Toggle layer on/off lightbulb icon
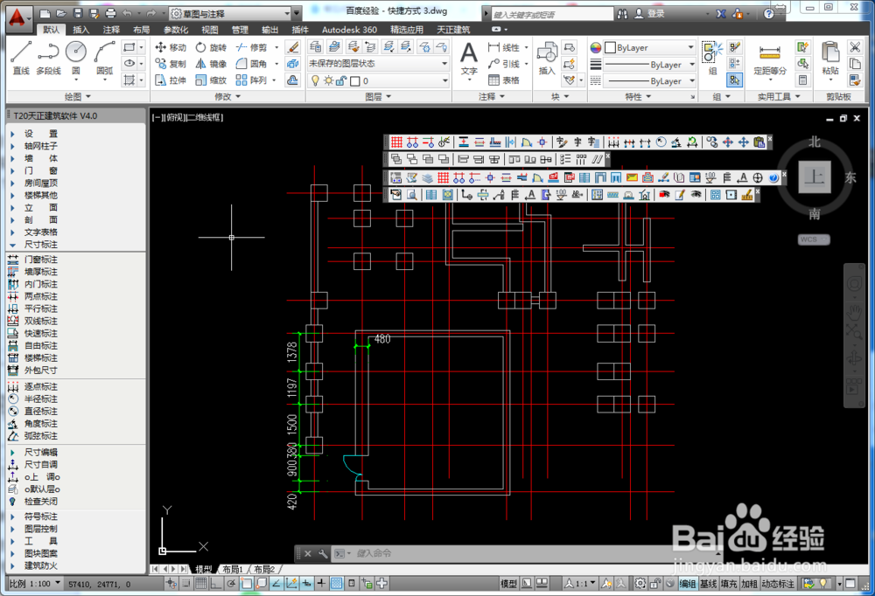Image resolution: width=875 pixels, height=596 pixels. pos(315,81)
